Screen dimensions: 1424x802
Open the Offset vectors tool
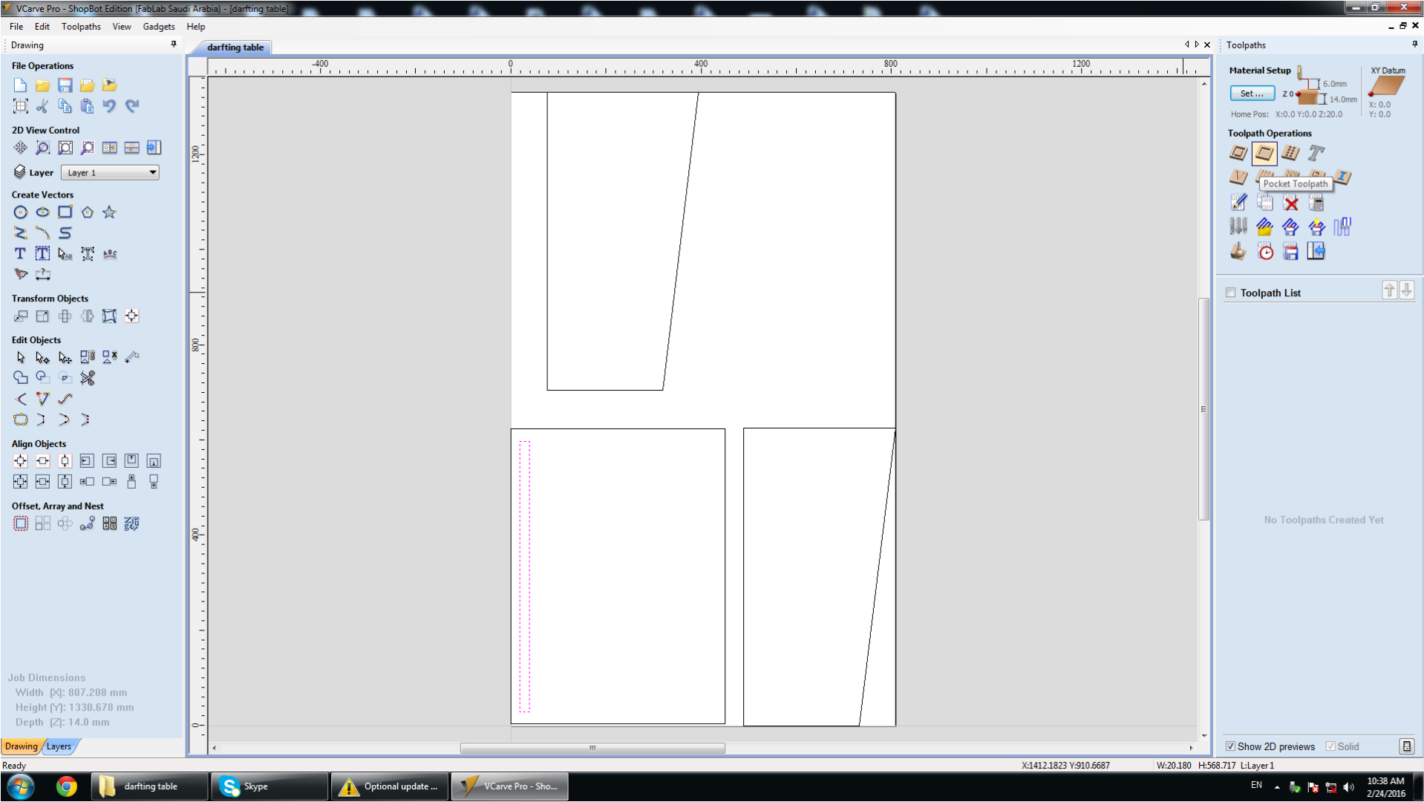point(21,524)
